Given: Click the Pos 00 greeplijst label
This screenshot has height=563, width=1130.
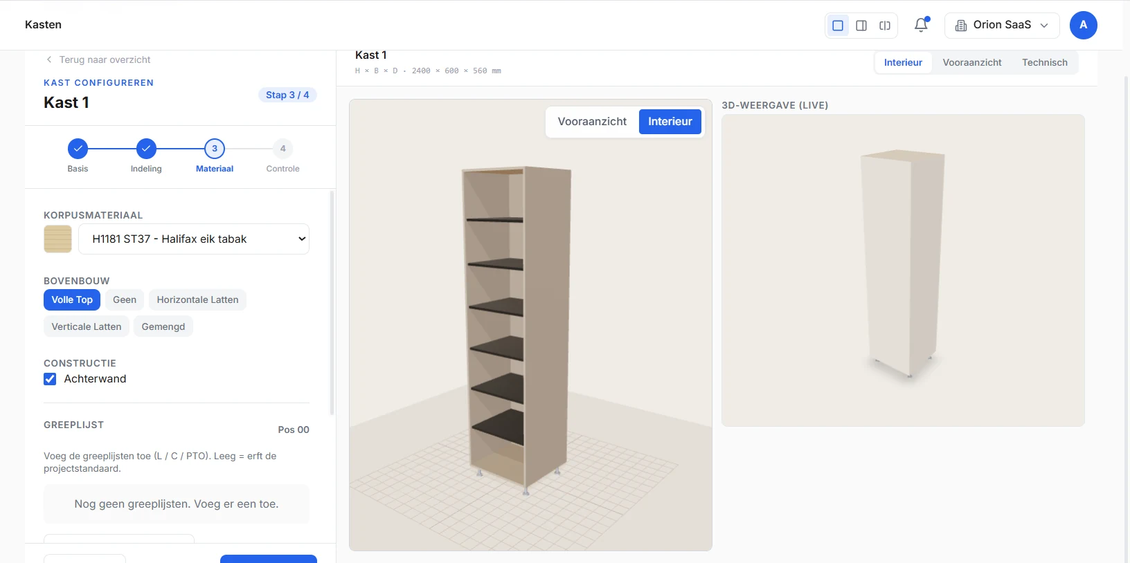Looking at the screenshot, I should (294, 430).
